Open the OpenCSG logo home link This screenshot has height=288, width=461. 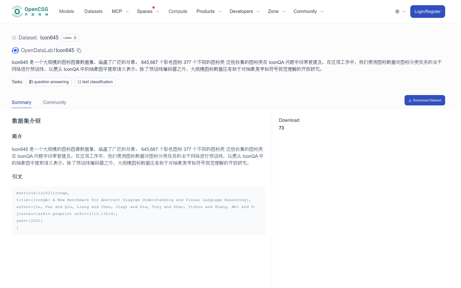[x=30, y=12]
